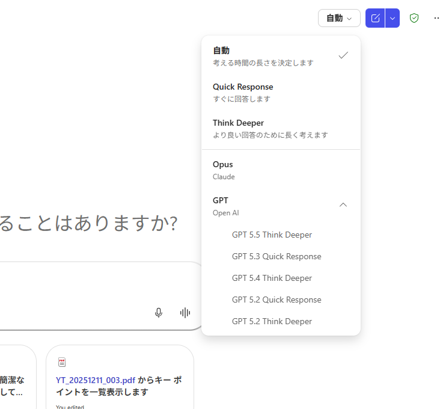This screenshot has height=409, width=440.
Task: Select GPT 5.2 Quick Response
Action: coord(281,300)
